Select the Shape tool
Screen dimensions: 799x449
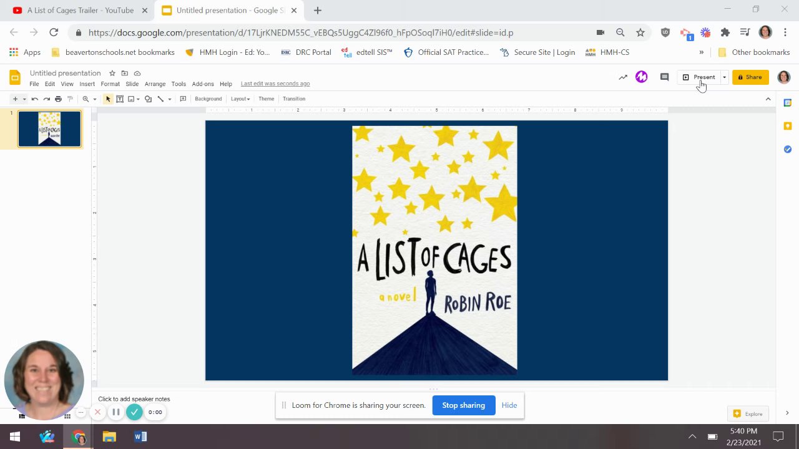(x=148, y=99)
